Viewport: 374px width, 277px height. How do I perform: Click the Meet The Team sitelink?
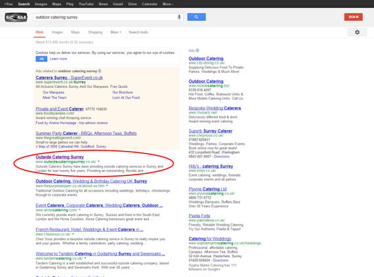(54, 98)
